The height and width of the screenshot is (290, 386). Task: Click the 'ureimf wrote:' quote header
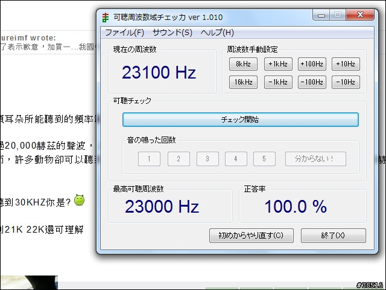[28, 37]
